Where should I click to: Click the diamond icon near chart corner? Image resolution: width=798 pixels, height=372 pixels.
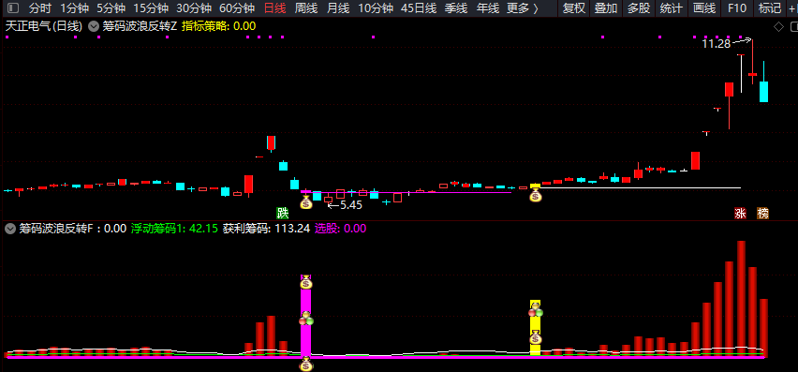pos(778,27)
